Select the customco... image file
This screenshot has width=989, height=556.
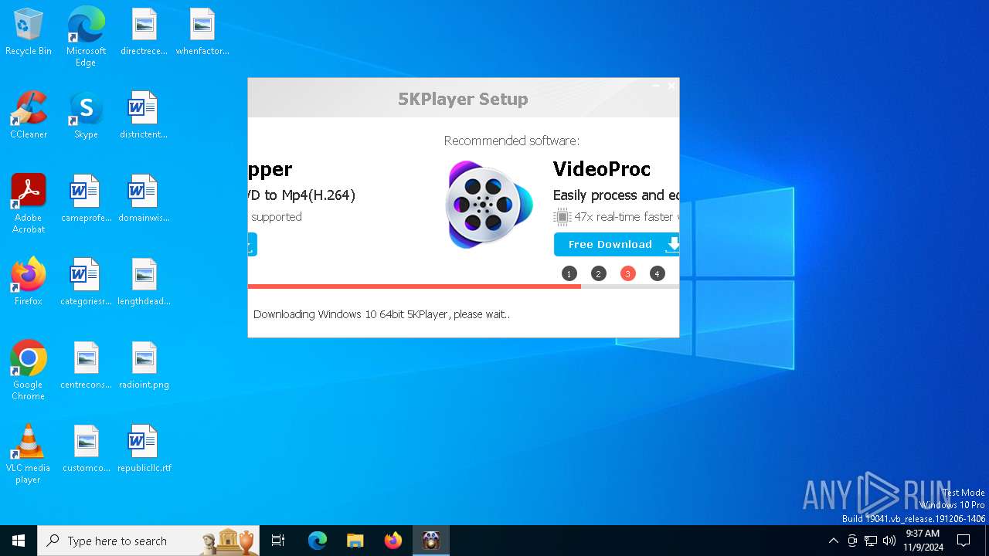(x=86, y=449)
